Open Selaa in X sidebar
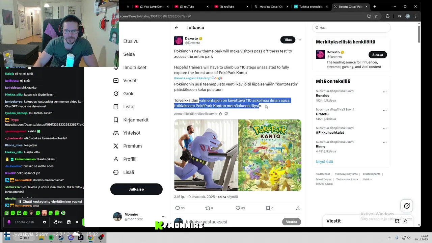 (129, 54)
